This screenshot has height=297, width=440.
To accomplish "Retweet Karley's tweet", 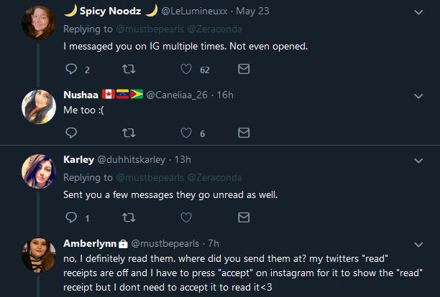I will (x=129, y=217).
